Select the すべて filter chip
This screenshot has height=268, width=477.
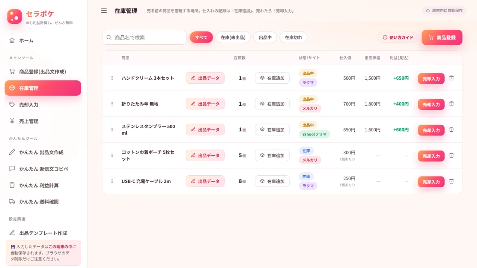click(201, 37)
